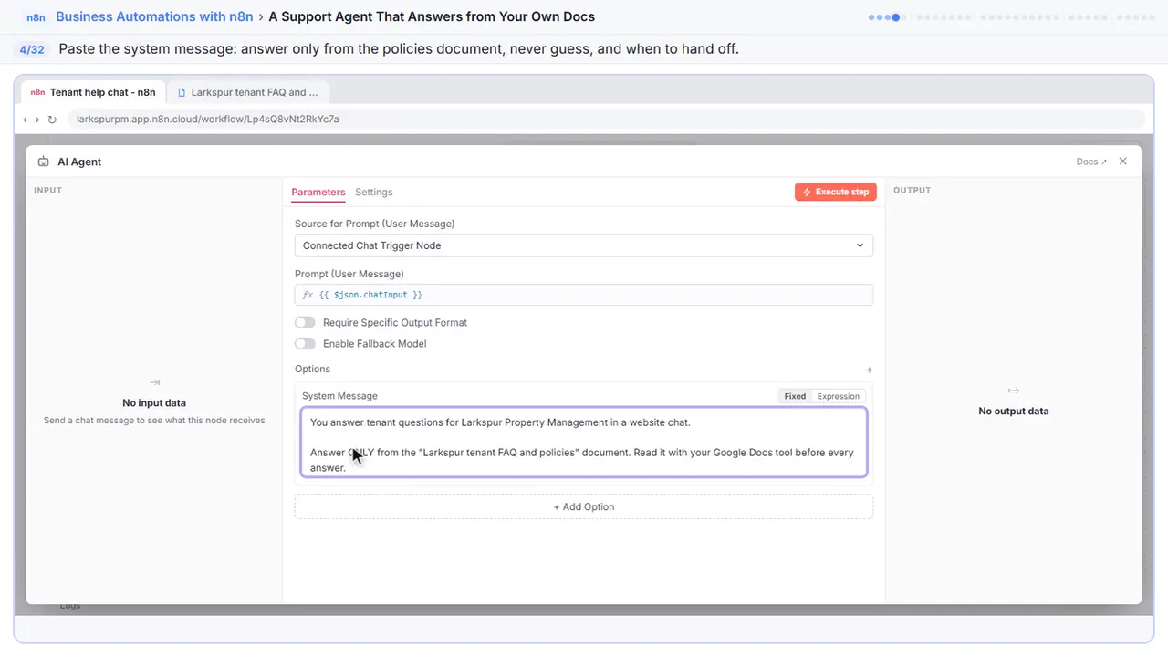Click the AI Agent robot icon
The image size is (1168, 657).
(44, 162)
